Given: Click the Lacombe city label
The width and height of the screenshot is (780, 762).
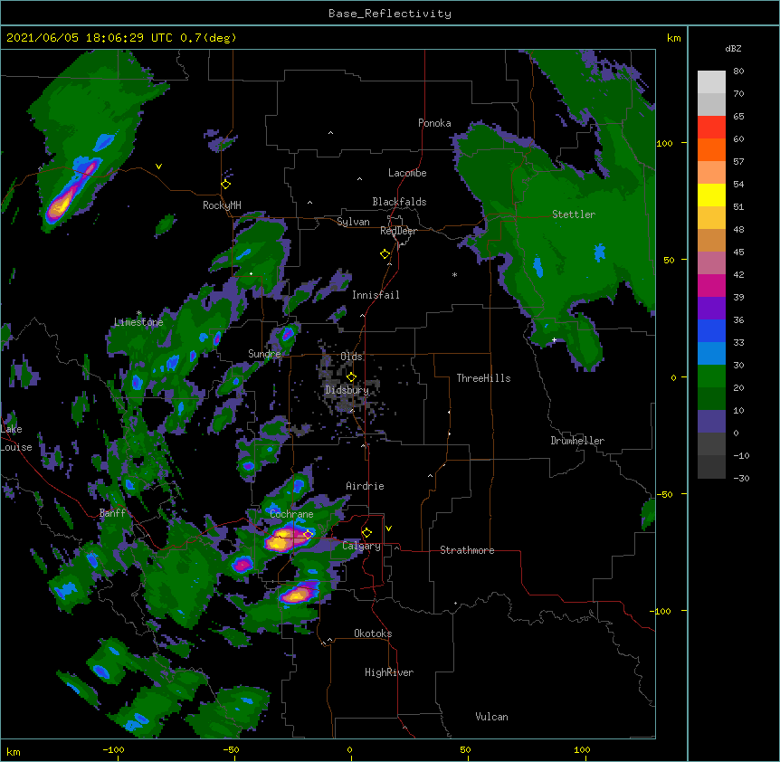Looking at the screenshot, I should pos(407,173).
